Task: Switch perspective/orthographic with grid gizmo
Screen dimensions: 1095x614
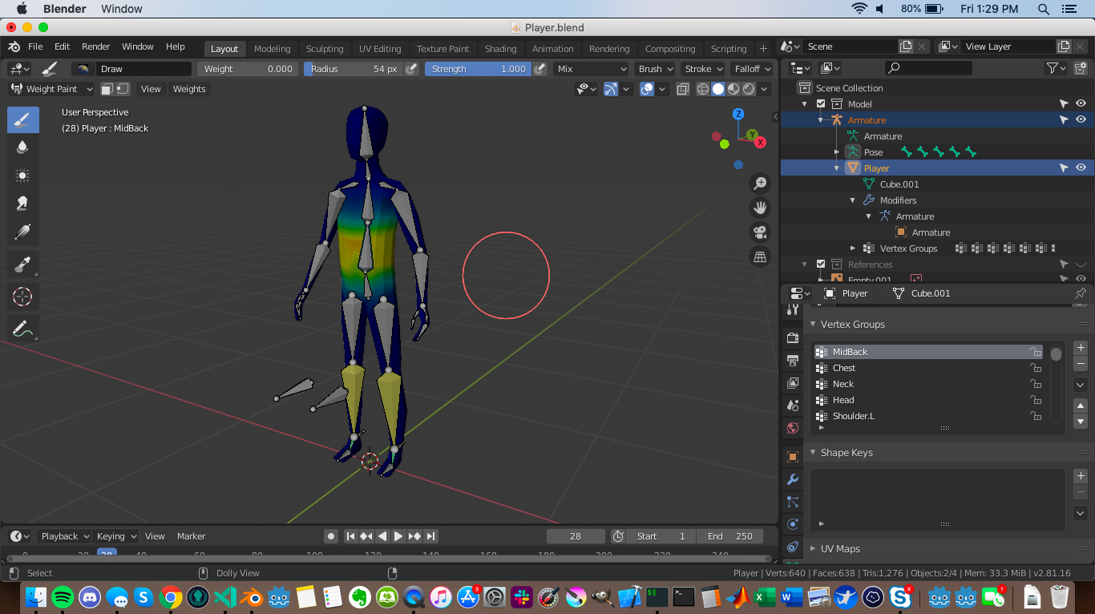Action: (759, 257)
